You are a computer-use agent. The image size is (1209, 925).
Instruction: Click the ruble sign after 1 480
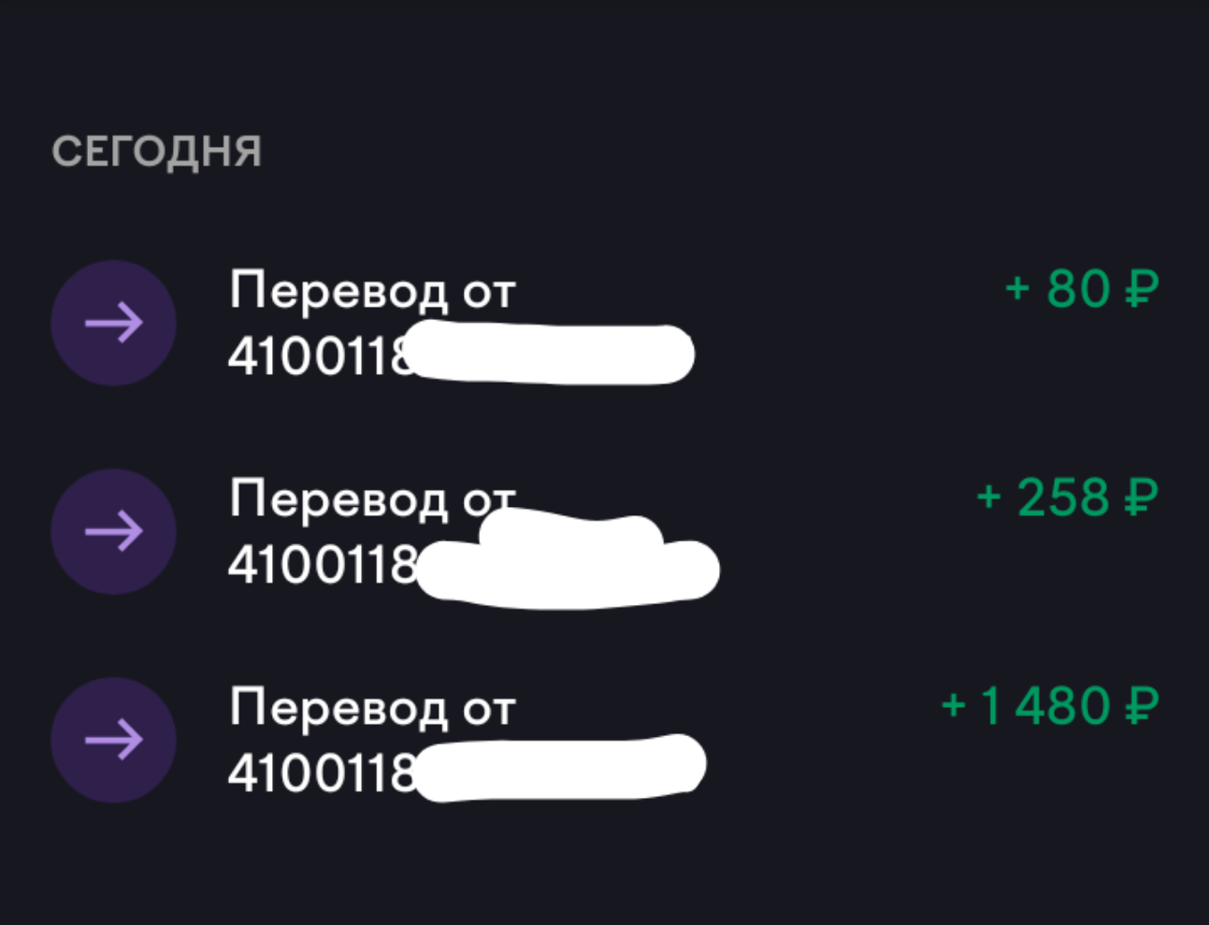tap(1142, 706)
